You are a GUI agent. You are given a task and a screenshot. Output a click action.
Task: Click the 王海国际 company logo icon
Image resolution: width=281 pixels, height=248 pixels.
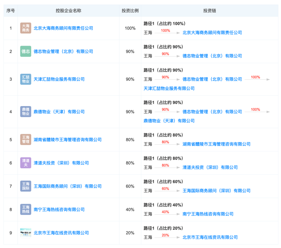point(26,186)
